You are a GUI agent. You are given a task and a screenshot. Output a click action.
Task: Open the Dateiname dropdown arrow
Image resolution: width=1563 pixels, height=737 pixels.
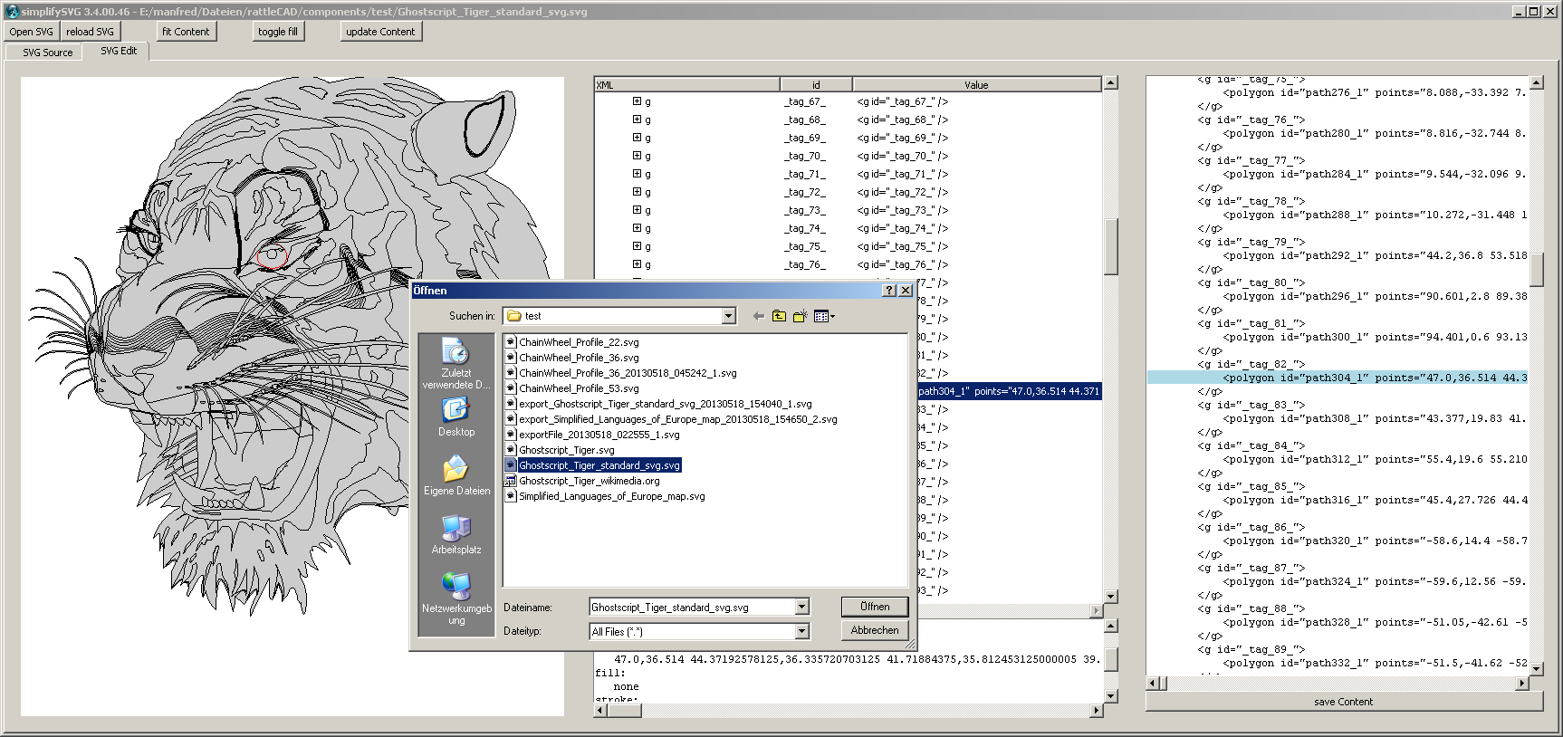801,608
